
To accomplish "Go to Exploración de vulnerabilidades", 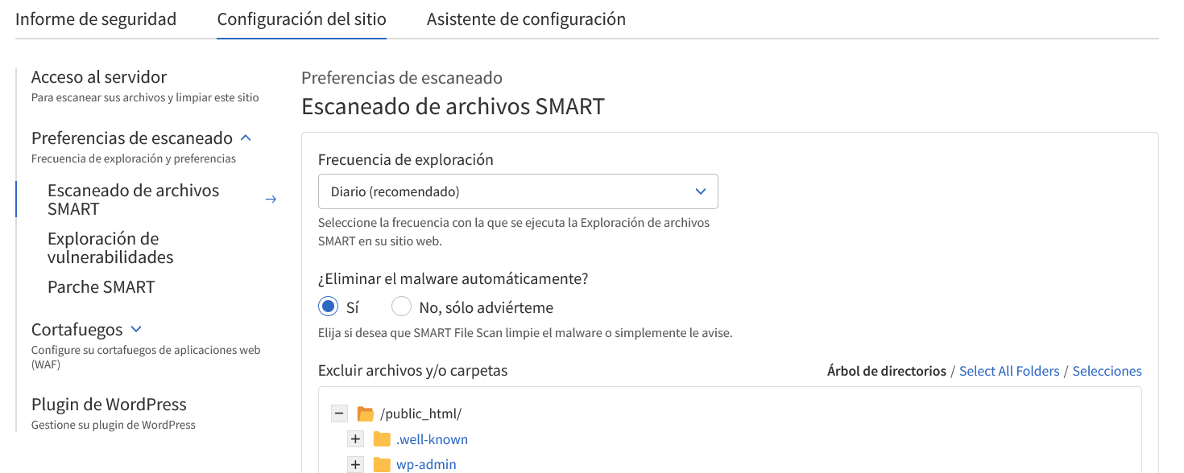I will 110,248.
